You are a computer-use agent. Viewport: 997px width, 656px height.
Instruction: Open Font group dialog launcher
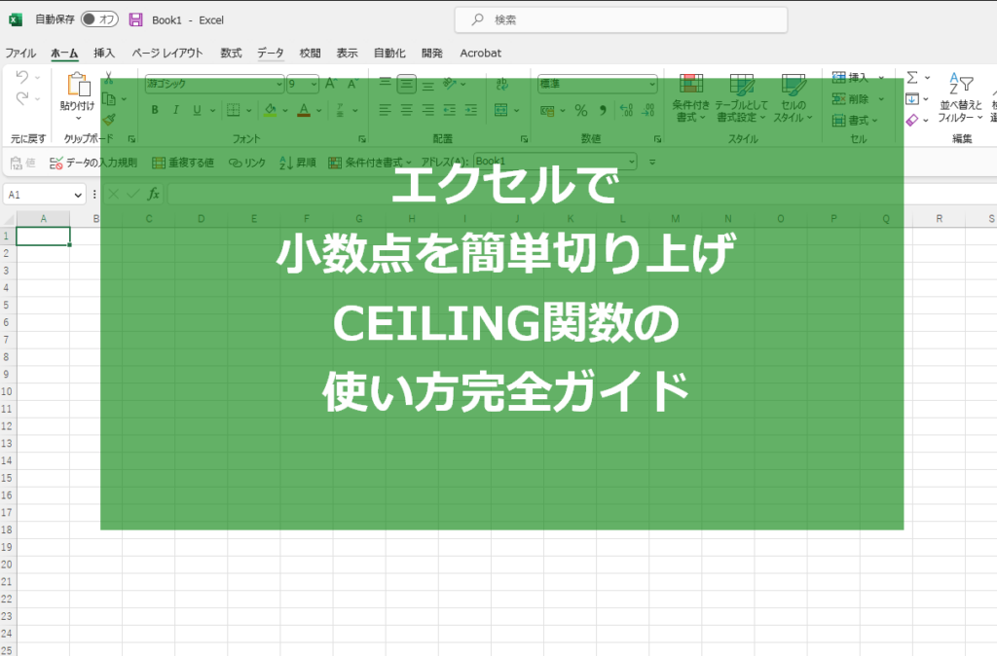[x=362, y=138]
